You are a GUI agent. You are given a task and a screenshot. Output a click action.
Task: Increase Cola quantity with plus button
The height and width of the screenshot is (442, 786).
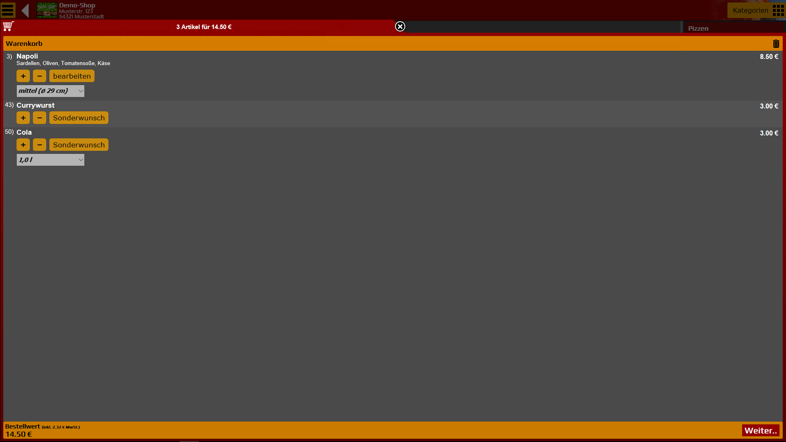click(23, 145)
